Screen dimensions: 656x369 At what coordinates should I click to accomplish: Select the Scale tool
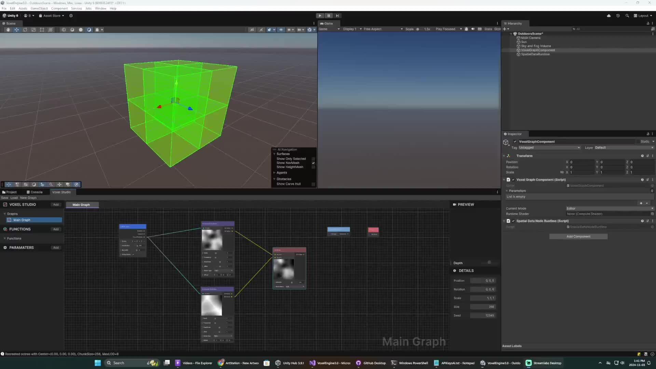click(33, 30)
